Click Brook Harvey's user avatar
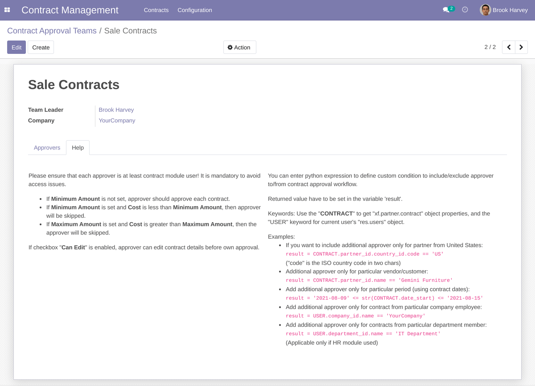This screenshot has height=386, width=535. (x=485, y=10)
